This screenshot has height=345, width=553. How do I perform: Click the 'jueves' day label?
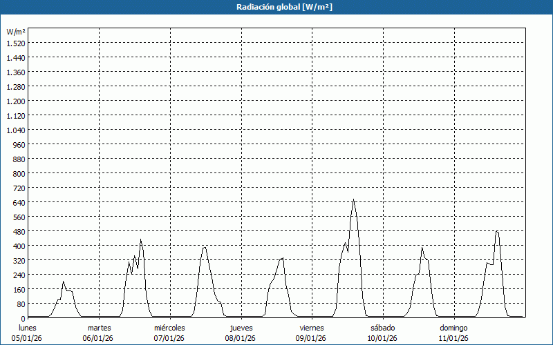241,328
